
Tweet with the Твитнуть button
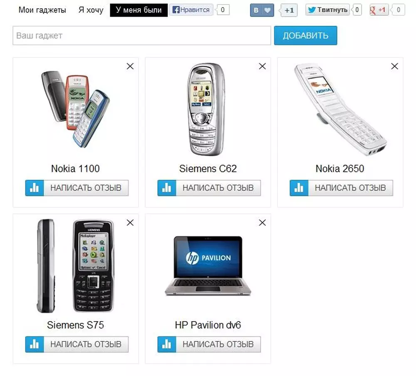(327, 10)
